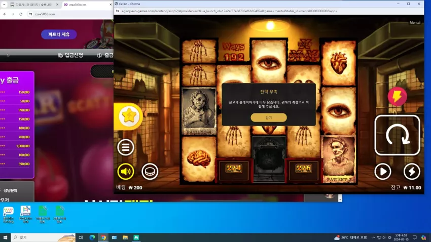The width and height of the screenshot is (431, 242).
Task: Close the 잔액 부족 dialog with 닫기
Action: (x=269, y=117)
